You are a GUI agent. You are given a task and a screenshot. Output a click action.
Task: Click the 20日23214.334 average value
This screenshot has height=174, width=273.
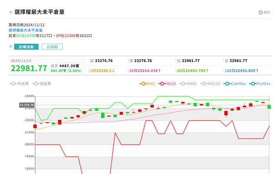click(145, 71)
